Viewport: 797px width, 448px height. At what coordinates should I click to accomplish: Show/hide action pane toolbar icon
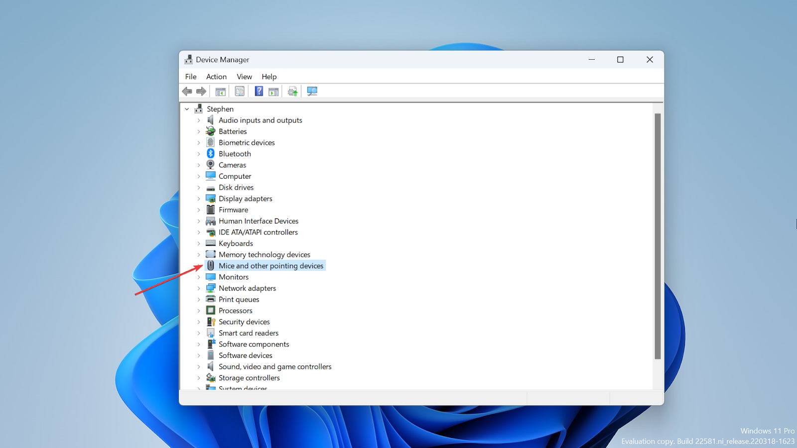[x=273, y=92]
